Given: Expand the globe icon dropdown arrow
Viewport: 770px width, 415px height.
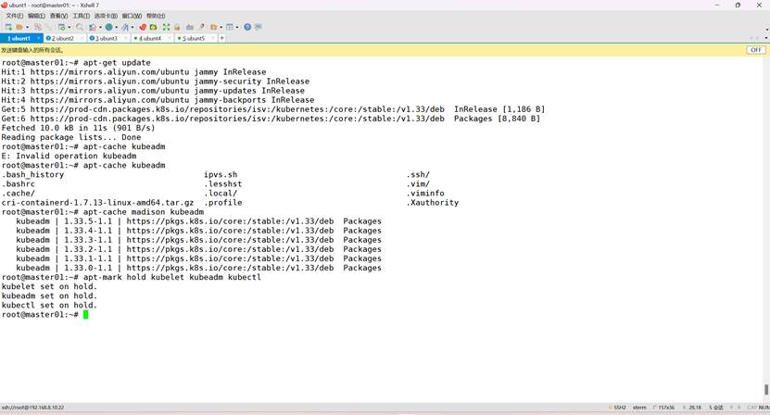Looking at the screenshot, I should [117, 27].
